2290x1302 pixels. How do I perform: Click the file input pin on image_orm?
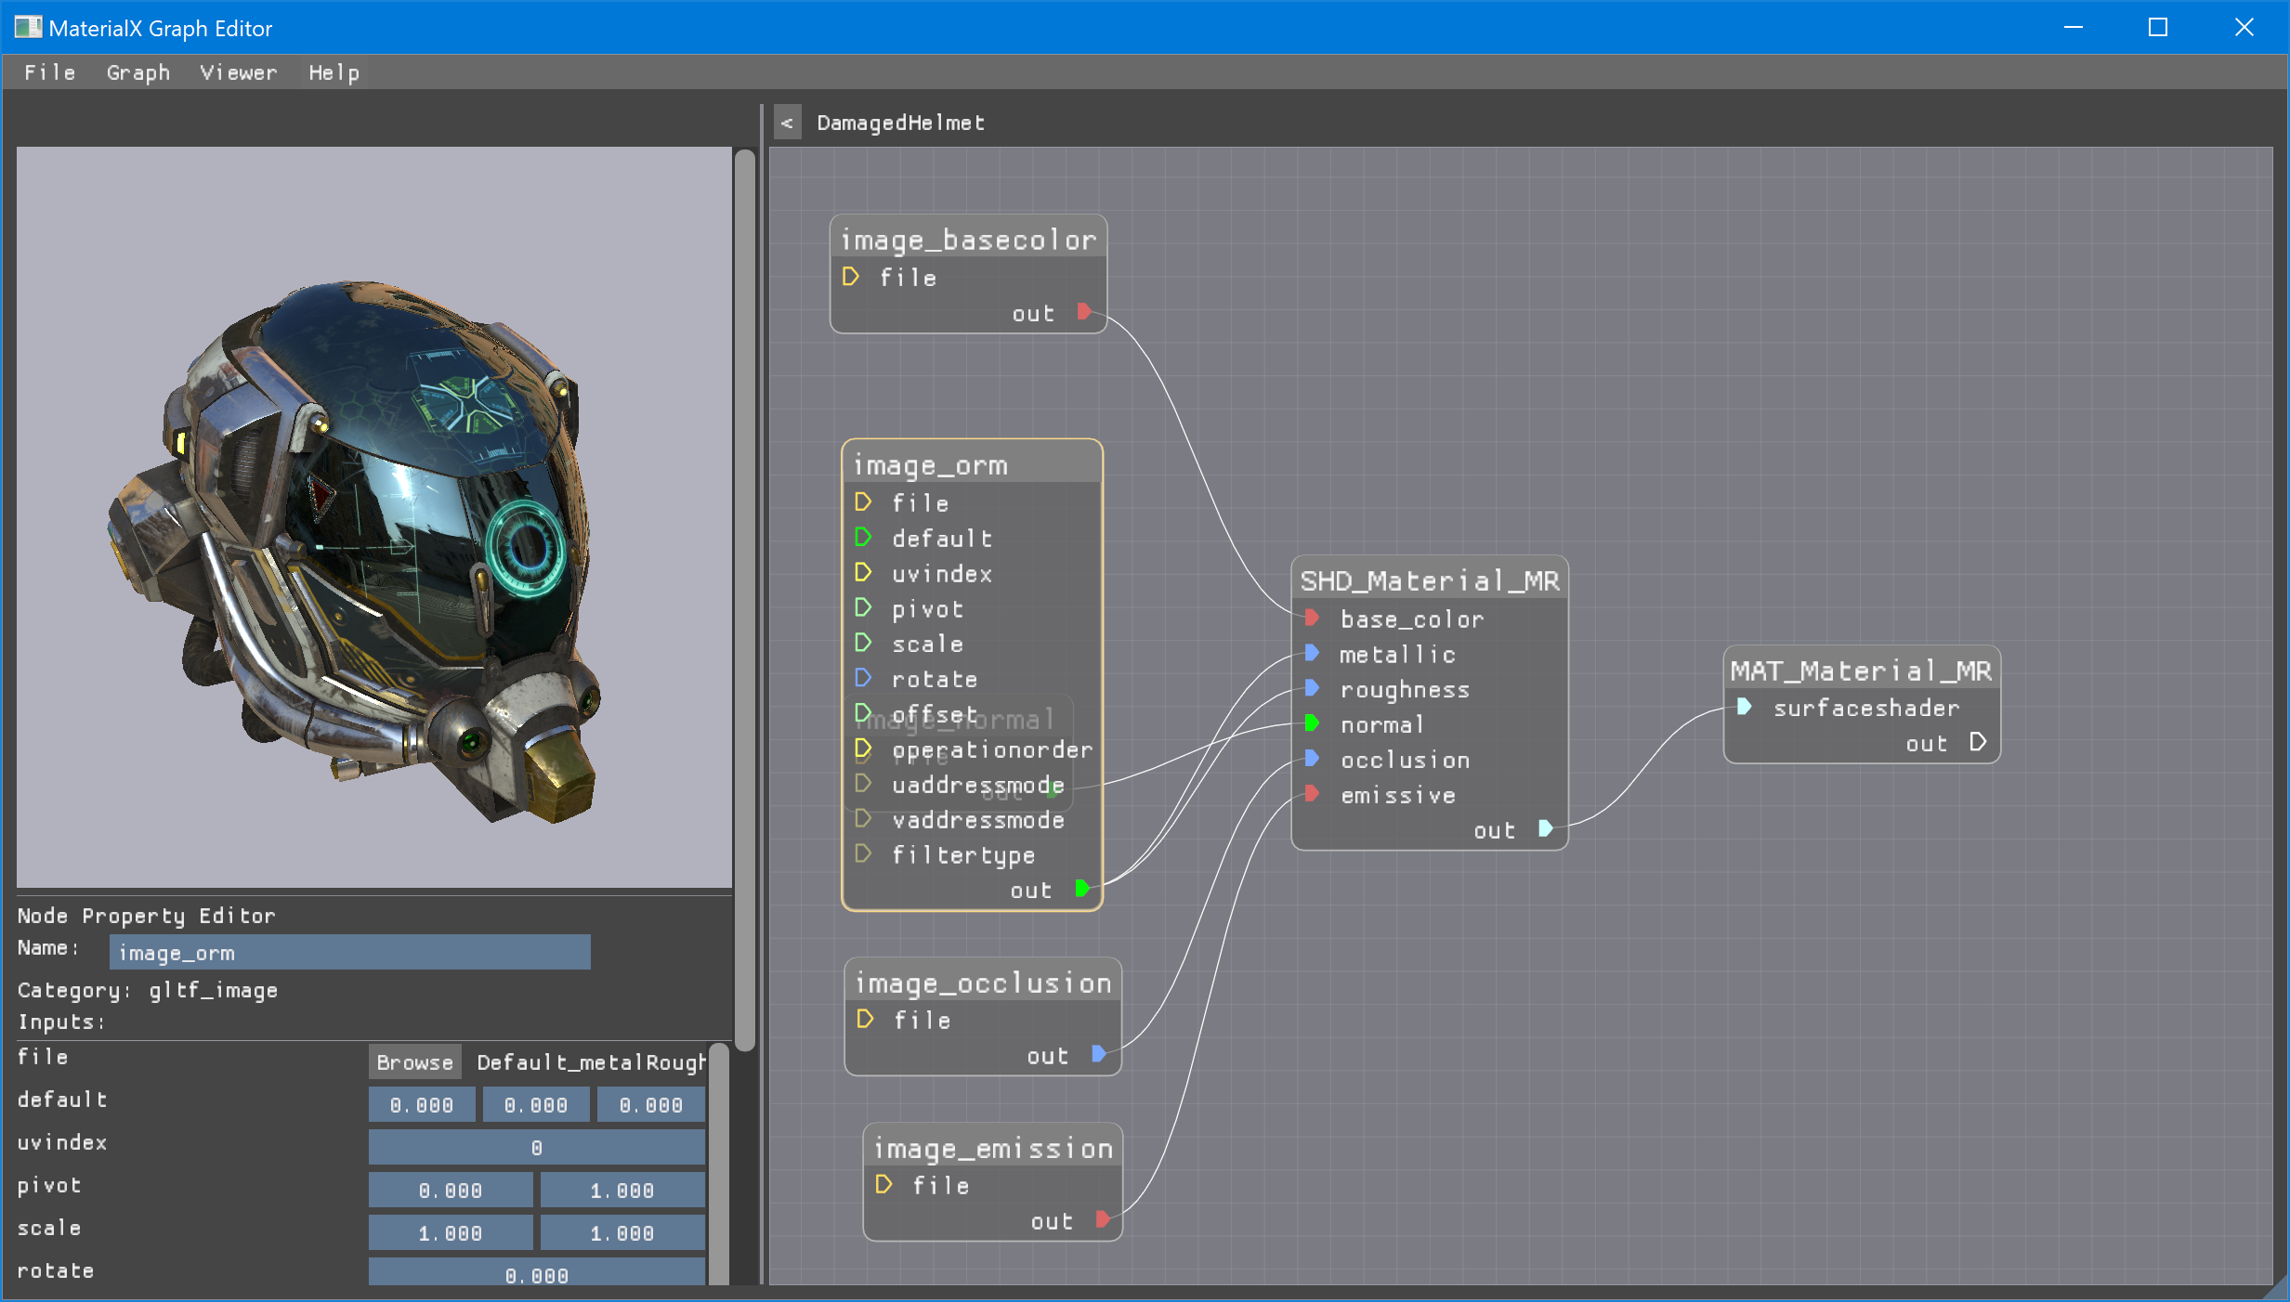(863, 502)
